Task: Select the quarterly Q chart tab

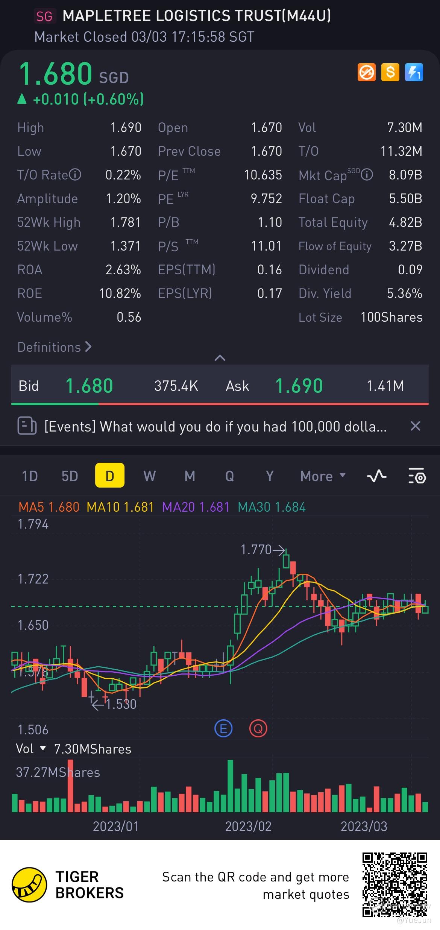Action: click(229, 476)
